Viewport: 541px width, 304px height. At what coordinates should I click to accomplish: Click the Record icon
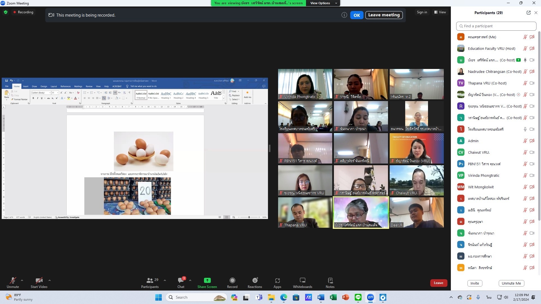(232, 280)
